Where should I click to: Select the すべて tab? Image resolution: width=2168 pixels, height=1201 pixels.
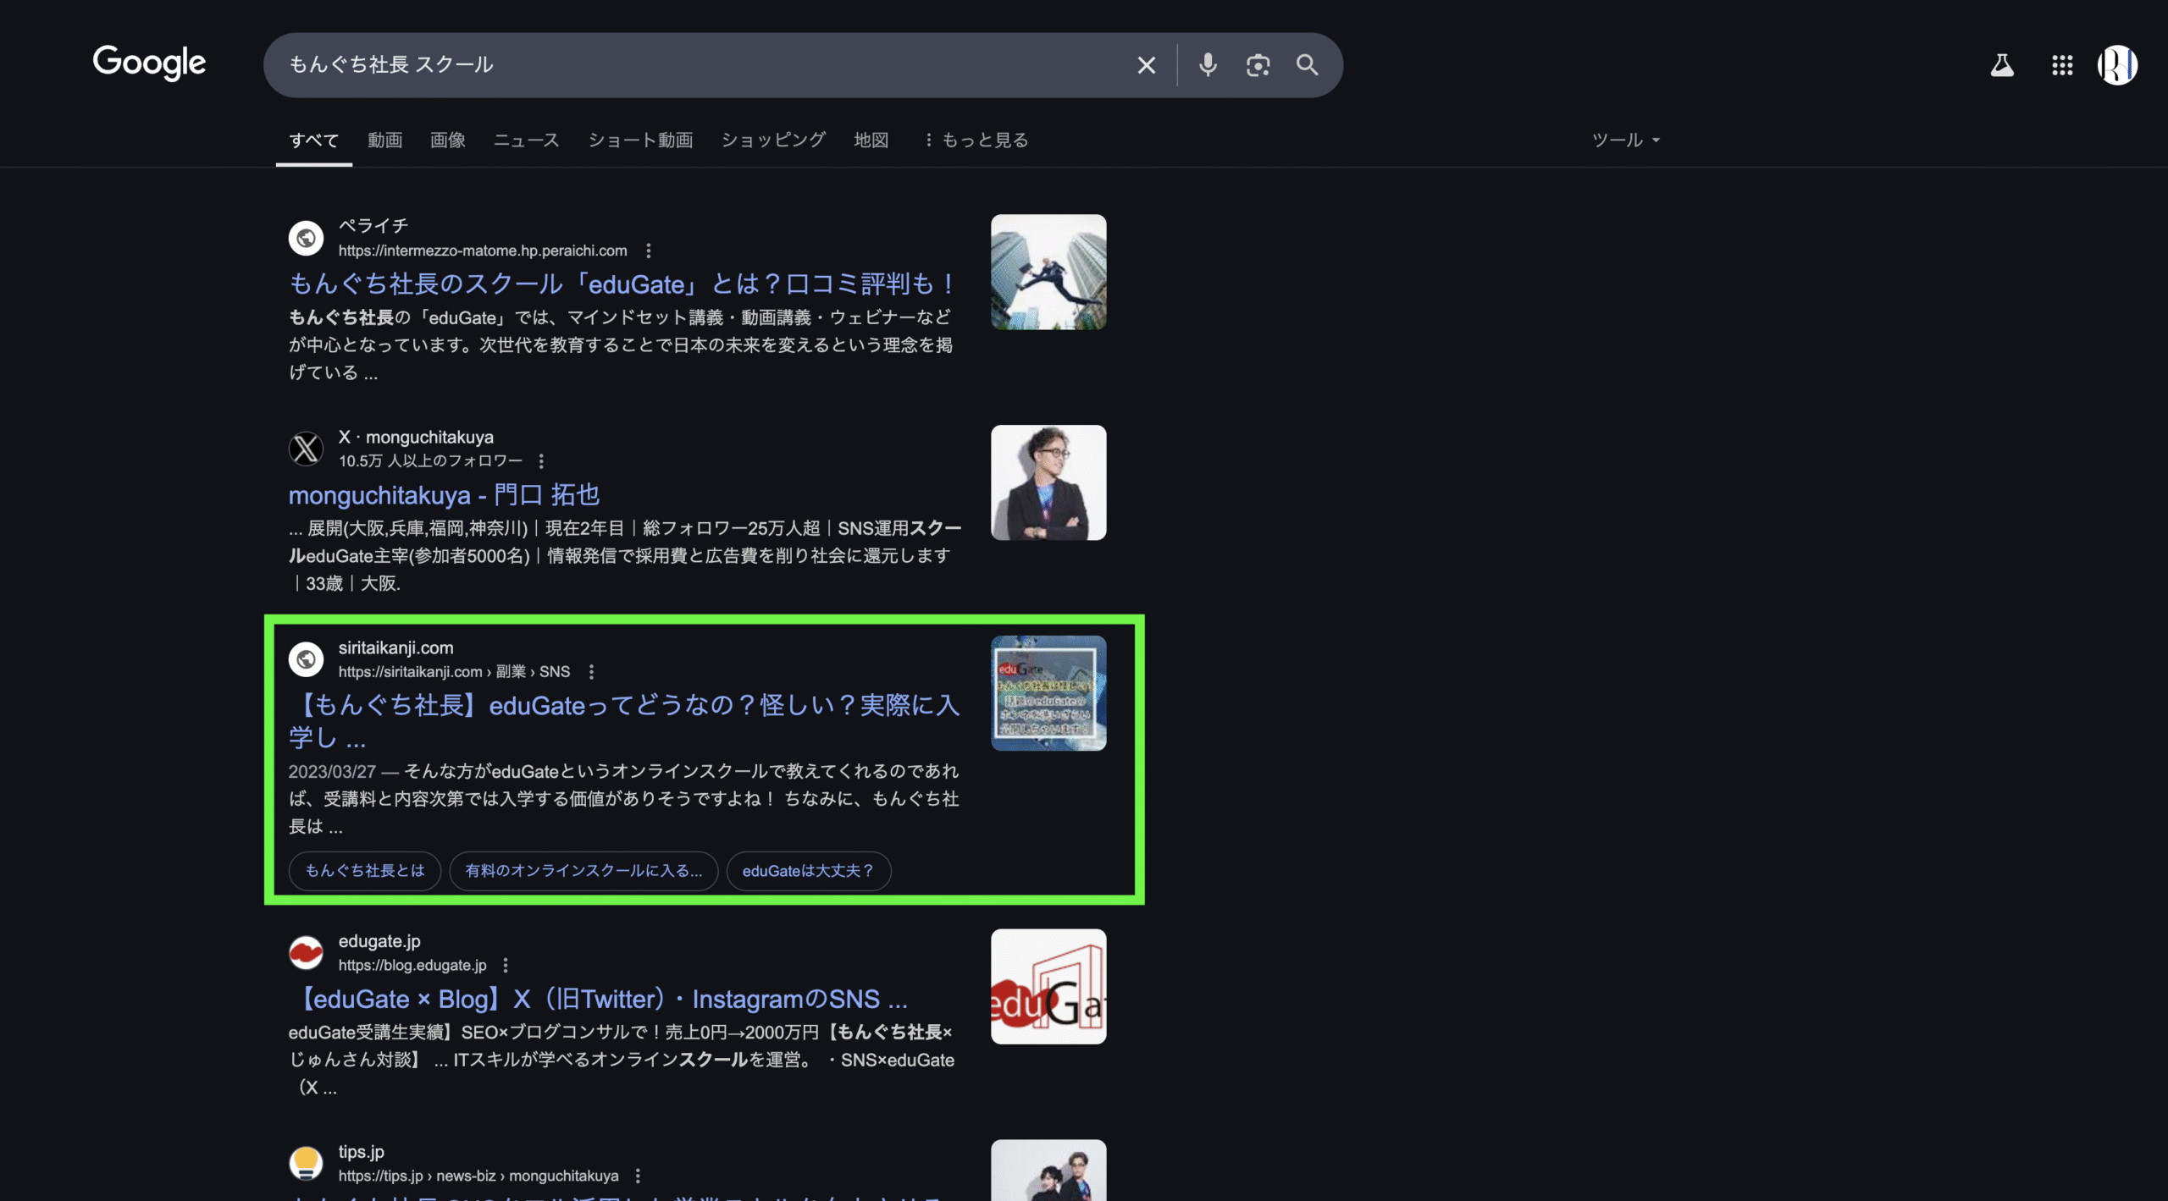(313, 140)
